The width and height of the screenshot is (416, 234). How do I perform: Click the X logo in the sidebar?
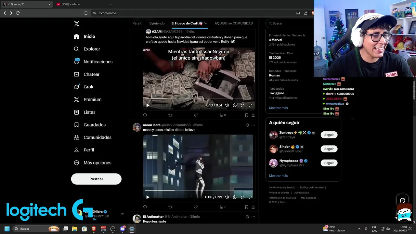(77, 24)
